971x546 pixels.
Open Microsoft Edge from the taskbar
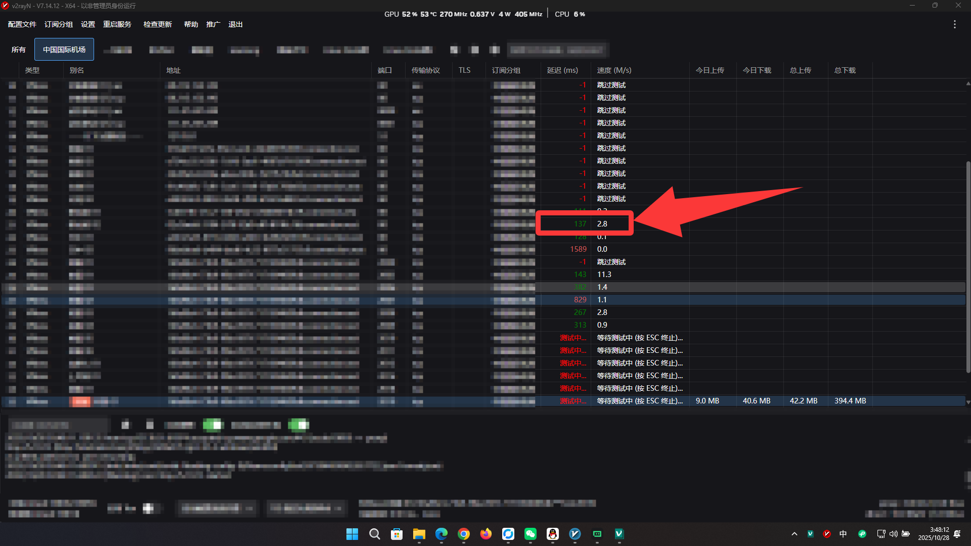[441, 534]
